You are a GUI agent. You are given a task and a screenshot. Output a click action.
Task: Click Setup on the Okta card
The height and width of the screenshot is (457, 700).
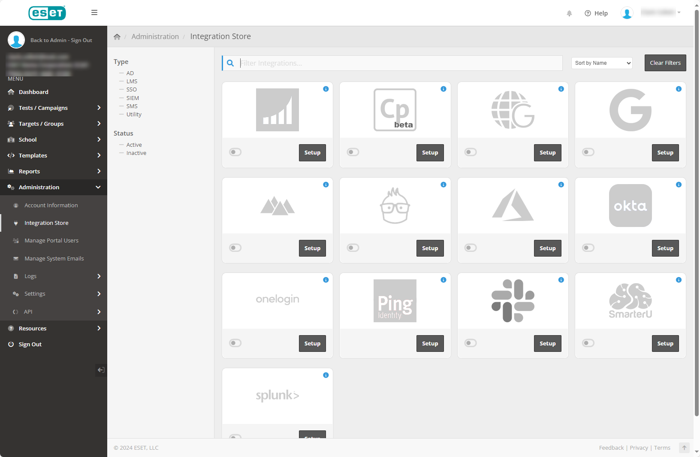pyautogui.click(x=665, y=248)
